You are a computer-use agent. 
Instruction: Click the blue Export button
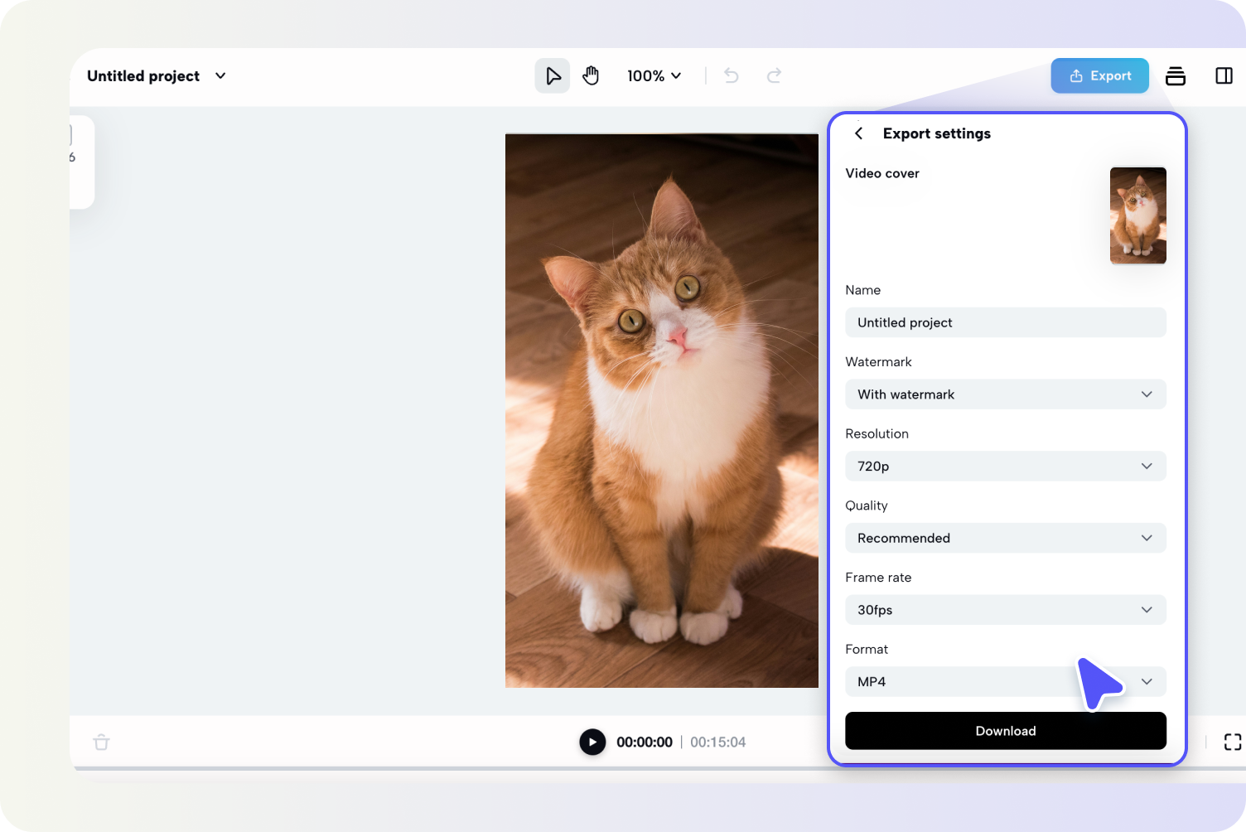coord(1100,75)
